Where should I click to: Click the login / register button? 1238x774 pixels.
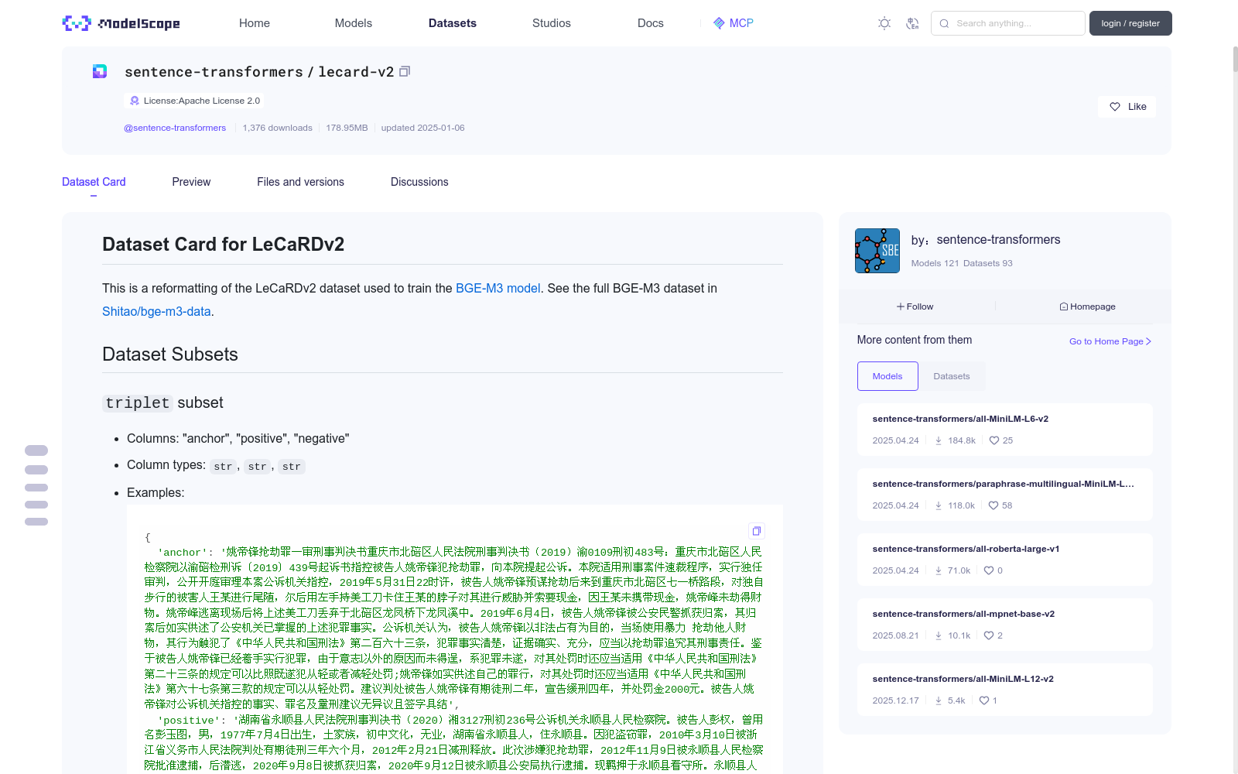(1130, 23)
